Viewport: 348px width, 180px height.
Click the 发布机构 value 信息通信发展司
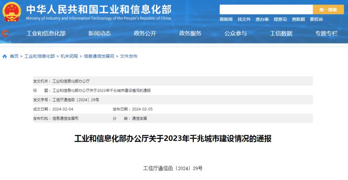[65, 118]
